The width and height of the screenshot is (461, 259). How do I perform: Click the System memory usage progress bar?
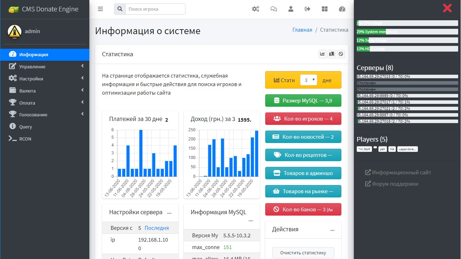click(407, 32)
